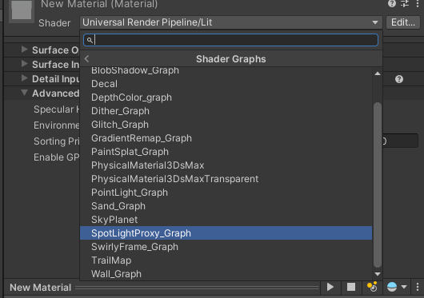Click the New Material preview title bar
The width and height of the screenshot is (424, 298).
point(163,288)
